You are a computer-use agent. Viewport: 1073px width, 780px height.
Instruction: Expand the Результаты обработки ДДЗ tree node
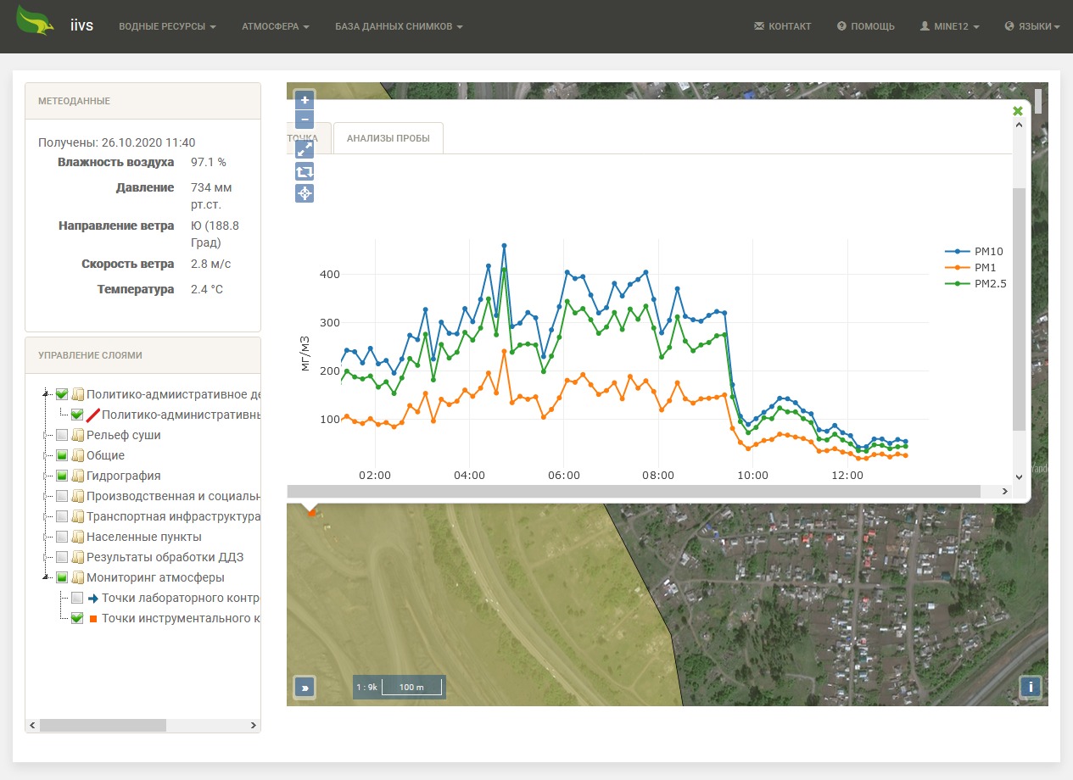click(46, 557)
